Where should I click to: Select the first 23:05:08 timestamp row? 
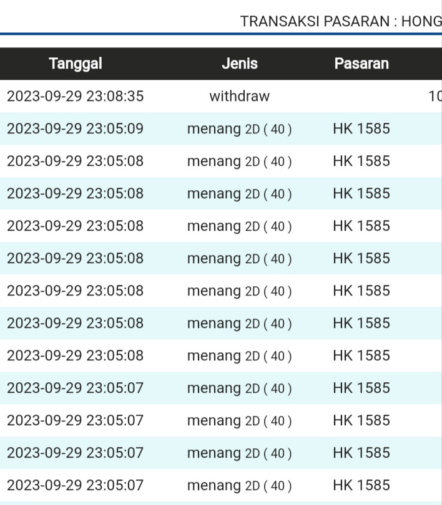tap(76, 161)
